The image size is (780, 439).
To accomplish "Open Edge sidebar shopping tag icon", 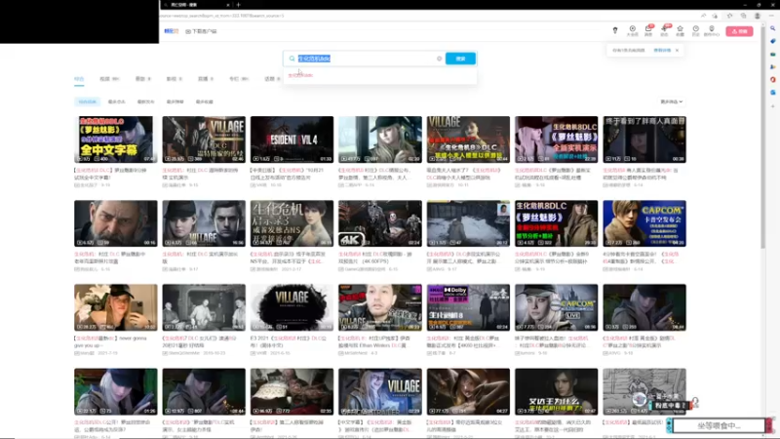I will 772,41.
